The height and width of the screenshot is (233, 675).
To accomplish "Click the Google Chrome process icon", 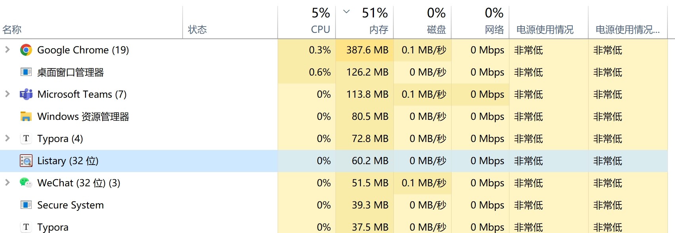I will click(x=26, y=50).
